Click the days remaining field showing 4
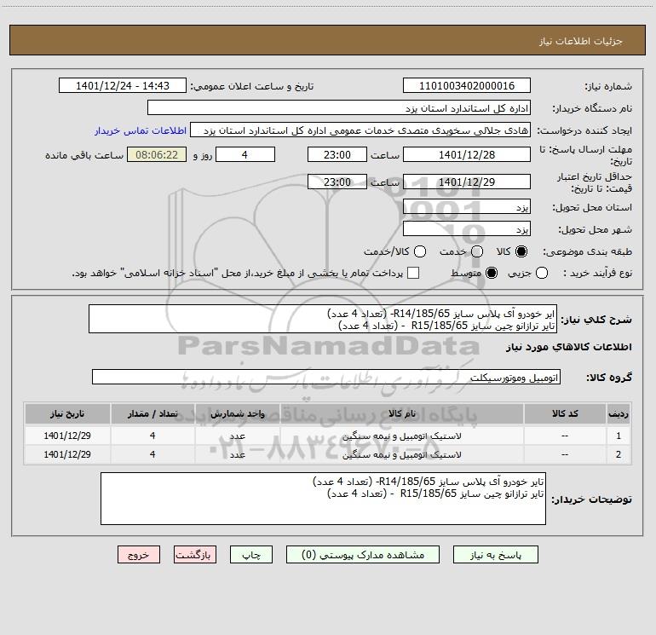This screenshot has height=635, width=656. (245, 154)
